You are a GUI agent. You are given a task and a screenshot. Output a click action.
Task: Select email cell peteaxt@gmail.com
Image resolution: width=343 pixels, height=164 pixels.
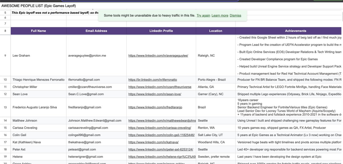(x=96, y=149)
